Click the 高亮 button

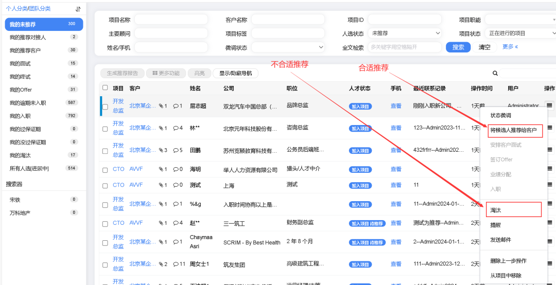coord(199,74)
